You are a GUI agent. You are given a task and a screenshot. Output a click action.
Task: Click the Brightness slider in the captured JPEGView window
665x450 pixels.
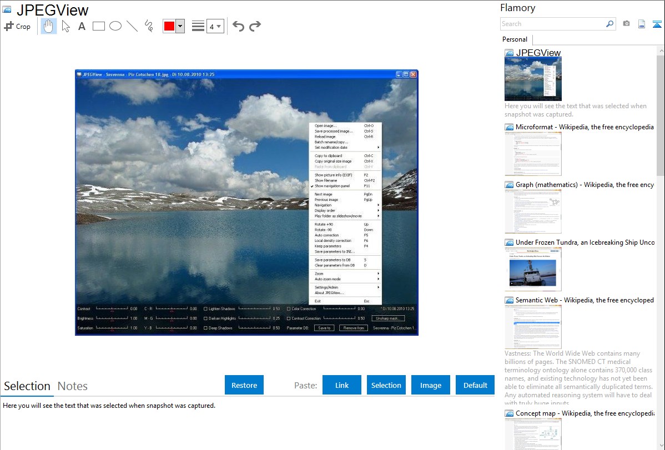click(x=112, y=318)
